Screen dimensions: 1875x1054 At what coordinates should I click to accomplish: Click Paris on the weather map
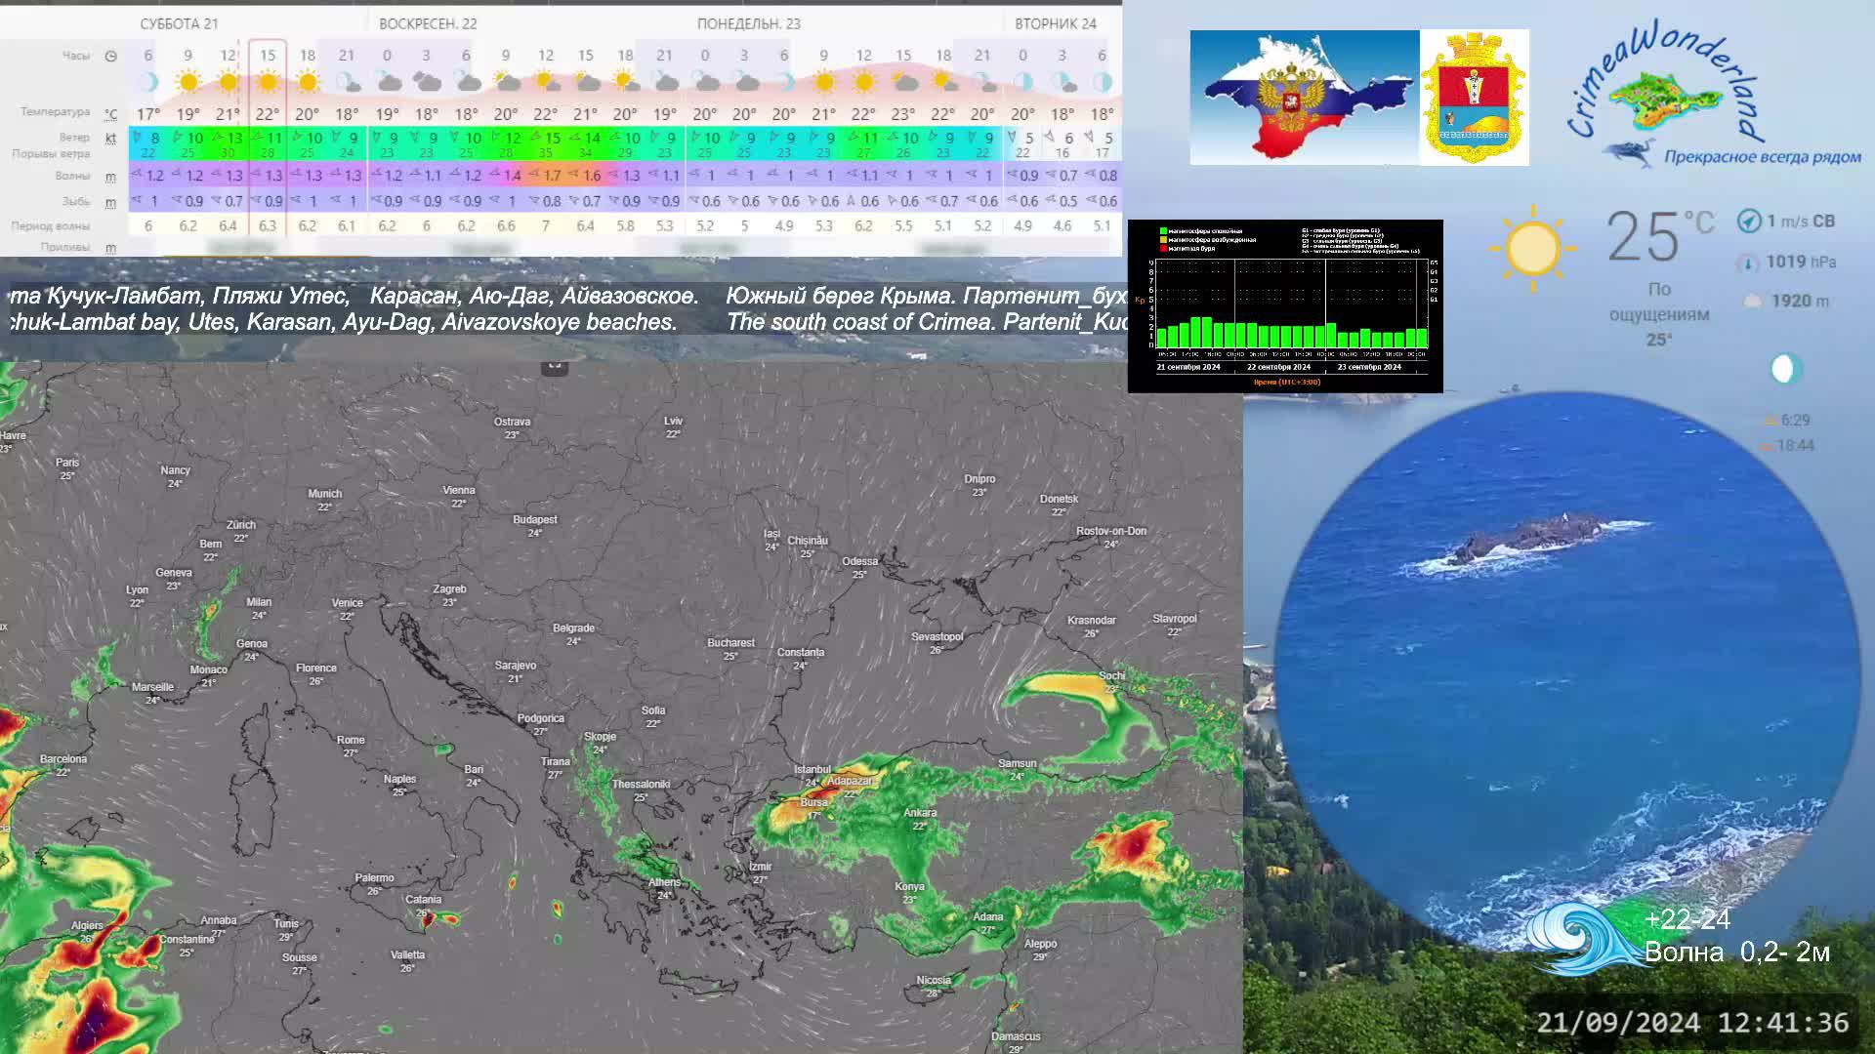click(67, 468)
